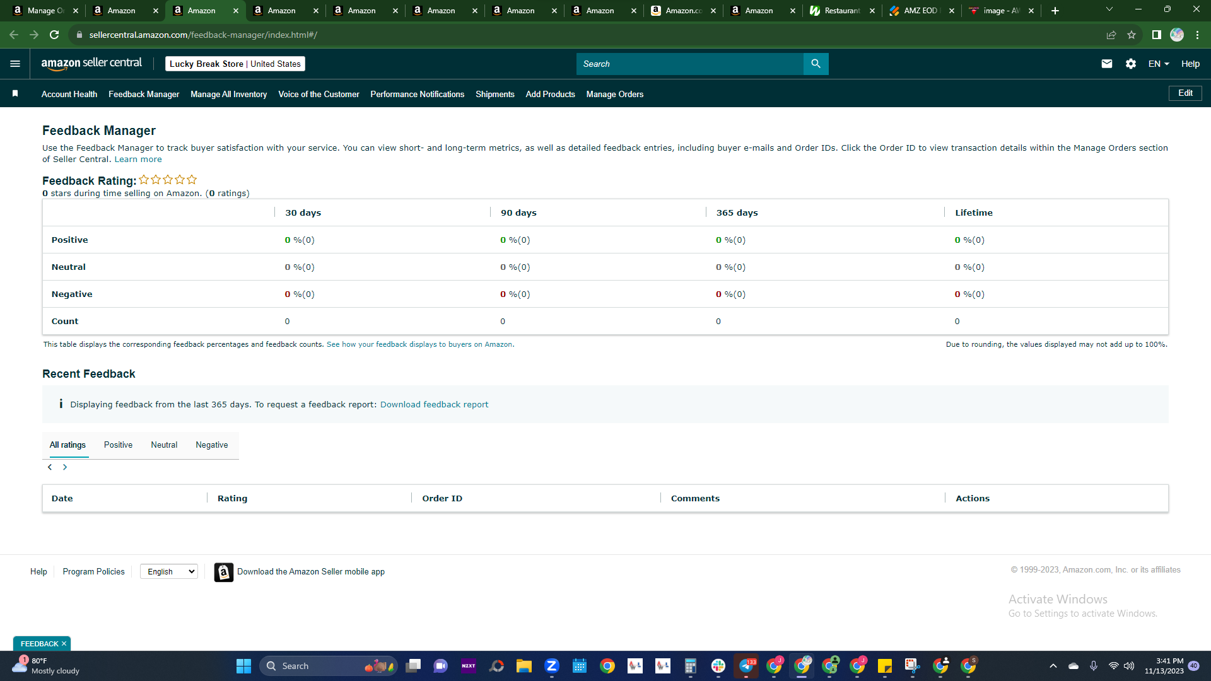Open the Chrome three-dot menu

[1197, 35]
